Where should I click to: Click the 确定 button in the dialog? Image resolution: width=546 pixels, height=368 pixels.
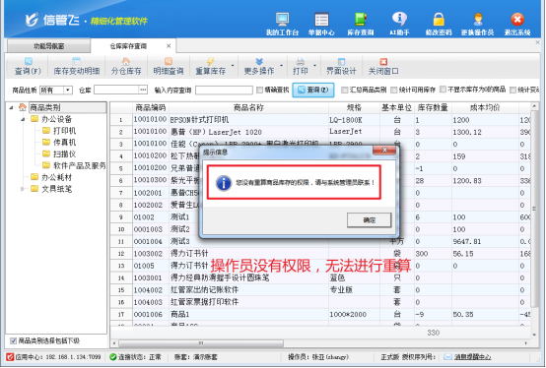point(370,220)
